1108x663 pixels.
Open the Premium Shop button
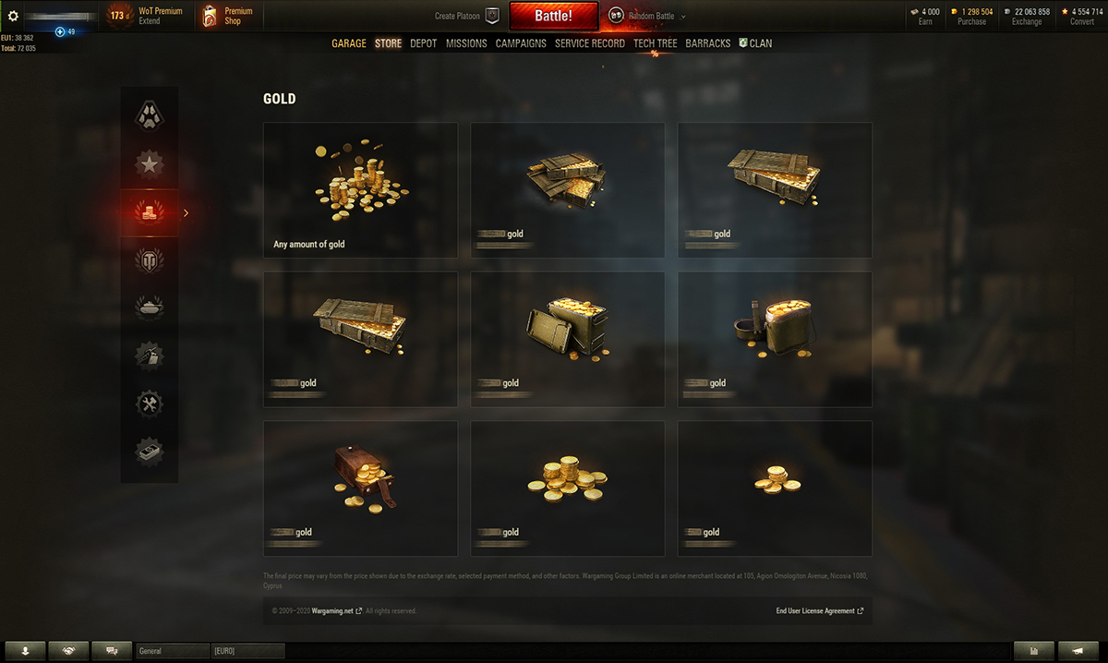(228, 16)
